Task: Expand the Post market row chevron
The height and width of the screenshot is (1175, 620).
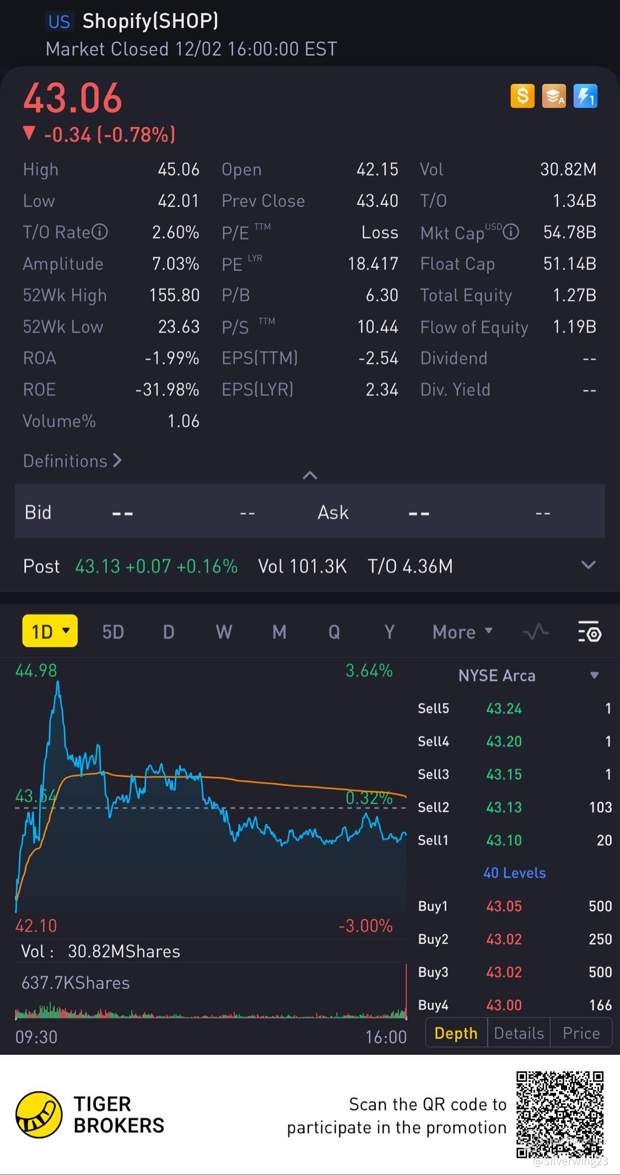Action: point(589,565)
